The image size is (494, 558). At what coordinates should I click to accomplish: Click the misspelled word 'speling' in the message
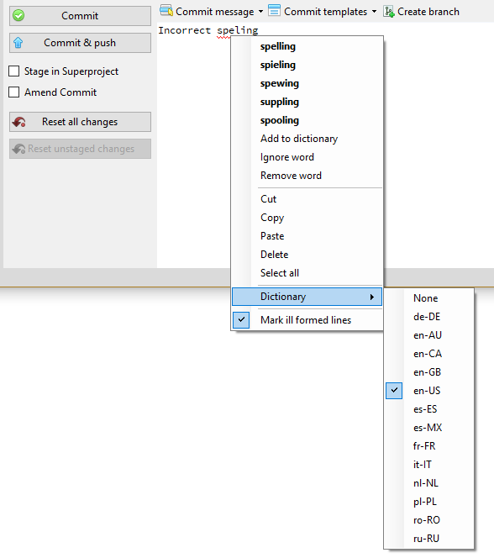(238, 30)
